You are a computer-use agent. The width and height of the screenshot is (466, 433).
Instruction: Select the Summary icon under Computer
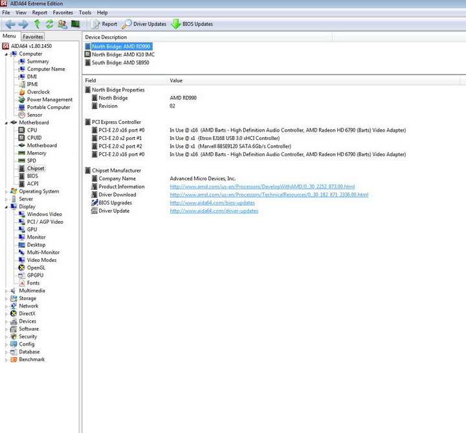click(x=21, y=62)
